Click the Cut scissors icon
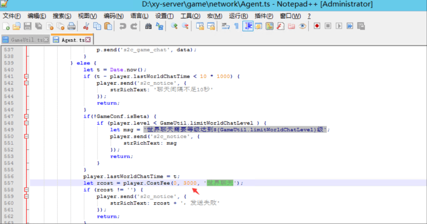 click(86, 26)
